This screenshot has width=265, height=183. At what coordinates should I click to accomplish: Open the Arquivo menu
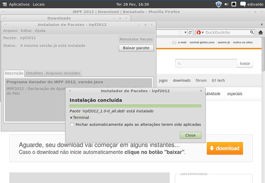10,31
